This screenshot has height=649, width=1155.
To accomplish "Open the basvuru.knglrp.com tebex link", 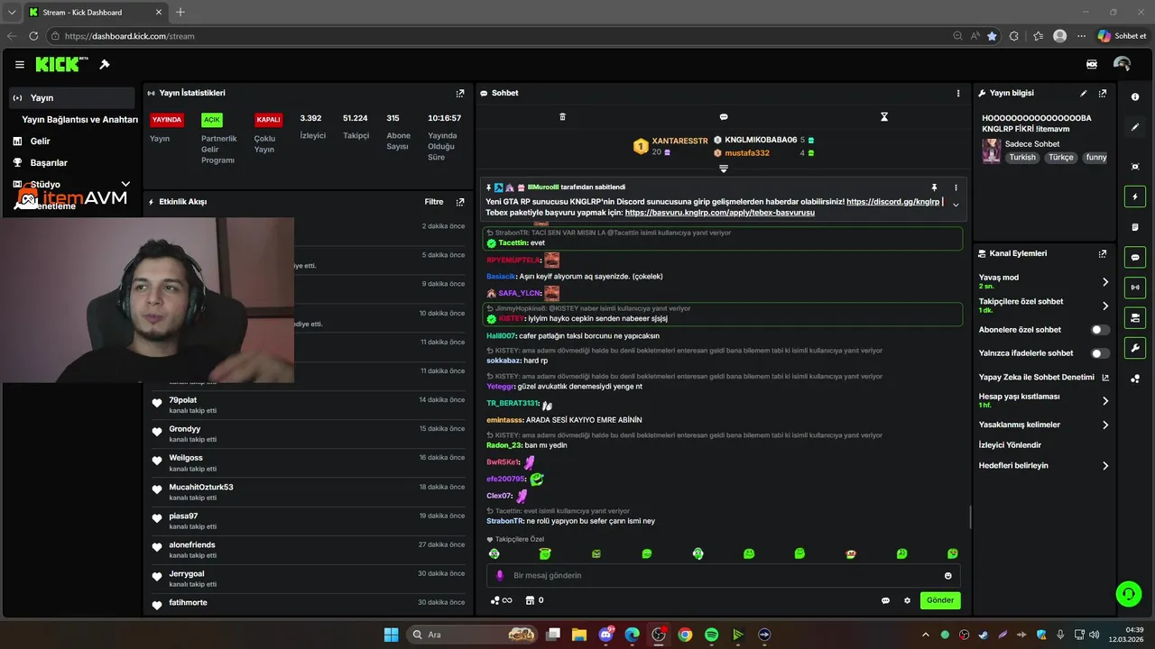I will [719, 213].
